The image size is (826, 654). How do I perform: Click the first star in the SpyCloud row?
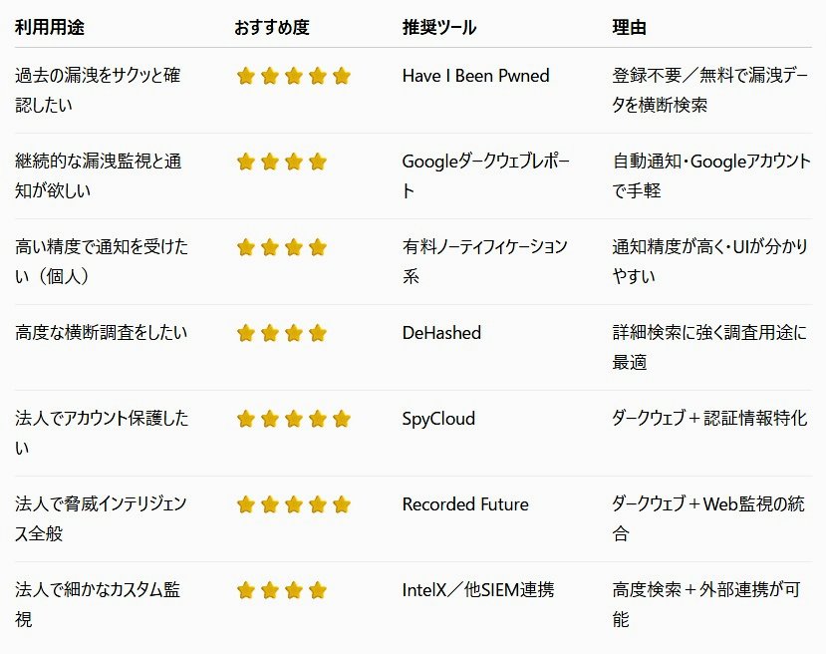[246, 419]
